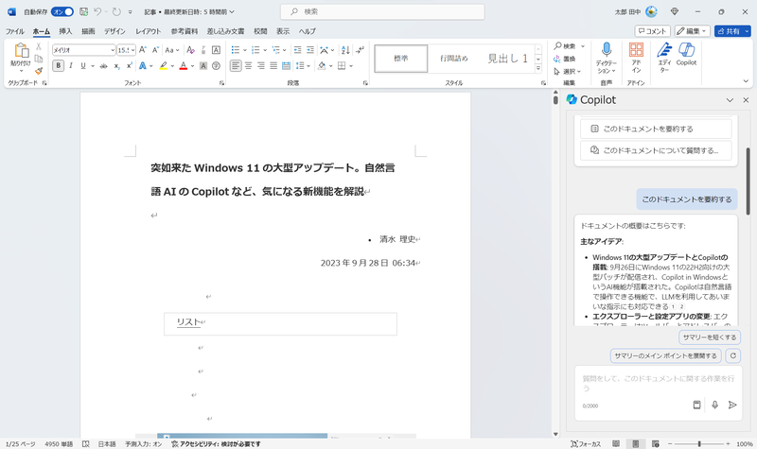Decrease font size with shrink icon
Screen dimensions: 757x449
click(155, 50)
